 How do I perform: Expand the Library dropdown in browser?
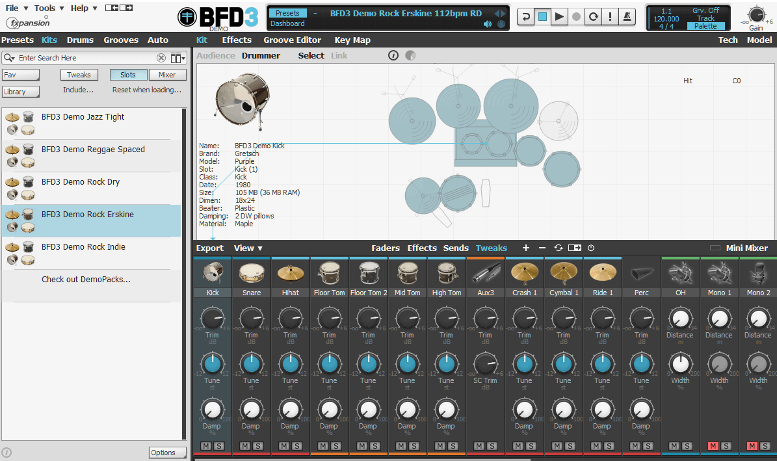point(21,92)
